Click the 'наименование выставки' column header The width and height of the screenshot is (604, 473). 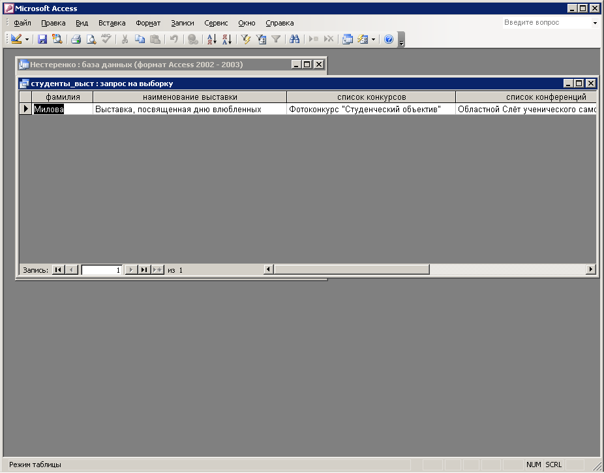[190, 97]
